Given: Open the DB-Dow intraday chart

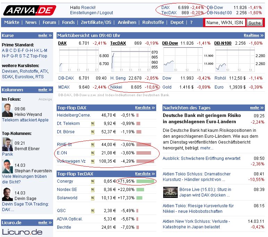Looking at the screenshot, I should tap(183, 60).
